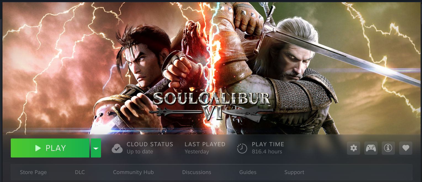The height and width of the screenshot is (182, 422).
Task: Click the CLOUD STATUS label
Action: point(150,144)
